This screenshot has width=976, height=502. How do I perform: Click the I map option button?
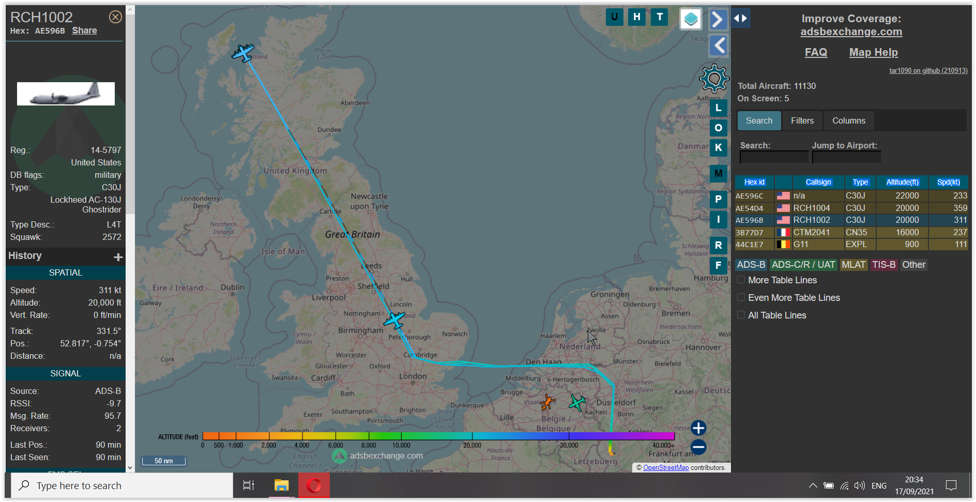point(719,220)
